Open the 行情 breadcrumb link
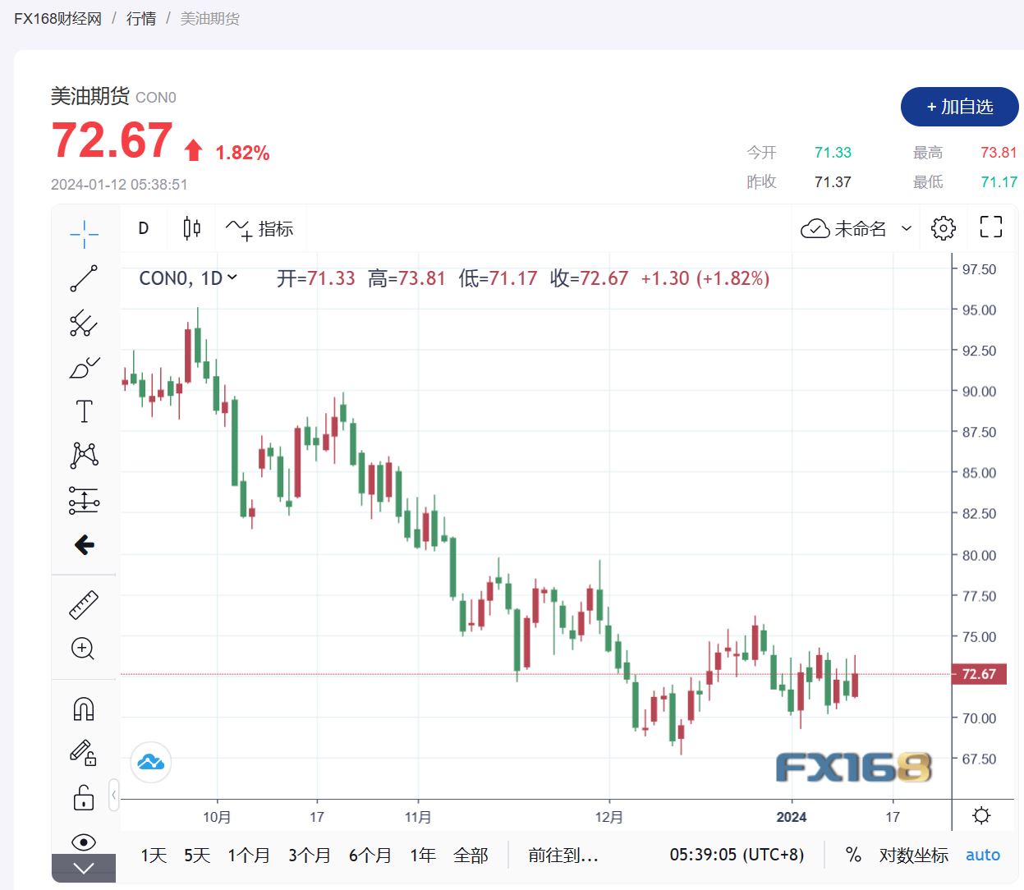Image resolution: width=1024 pixels, height=890 pixels. [141, 18]
